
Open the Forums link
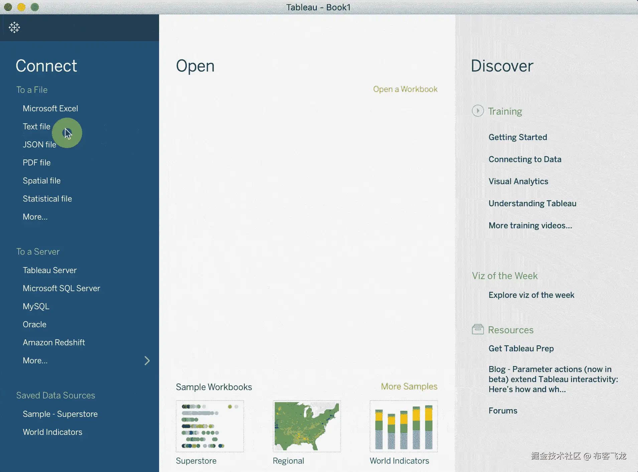tap(503, 410)
